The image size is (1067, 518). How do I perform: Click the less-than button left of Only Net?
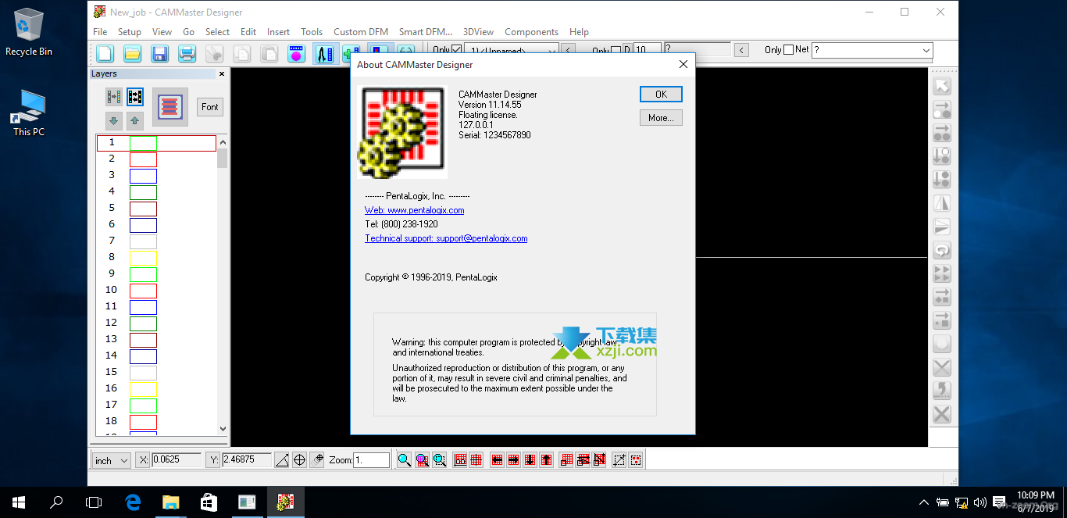(741, 50)
